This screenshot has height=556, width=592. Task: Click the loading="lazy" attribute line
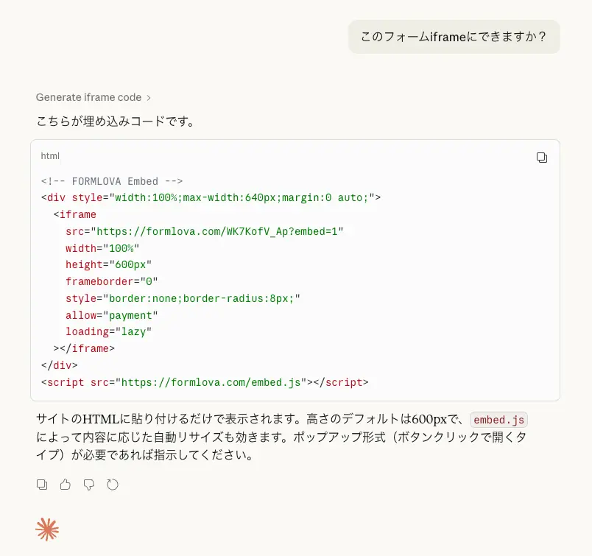pyautogui.click(x=108, y=331)
